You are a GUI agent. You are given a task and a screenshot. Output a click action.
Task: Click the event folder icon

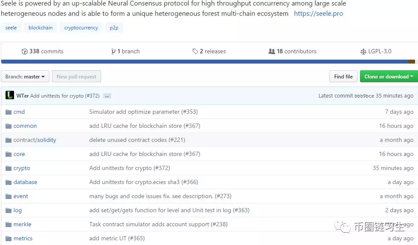9,197
